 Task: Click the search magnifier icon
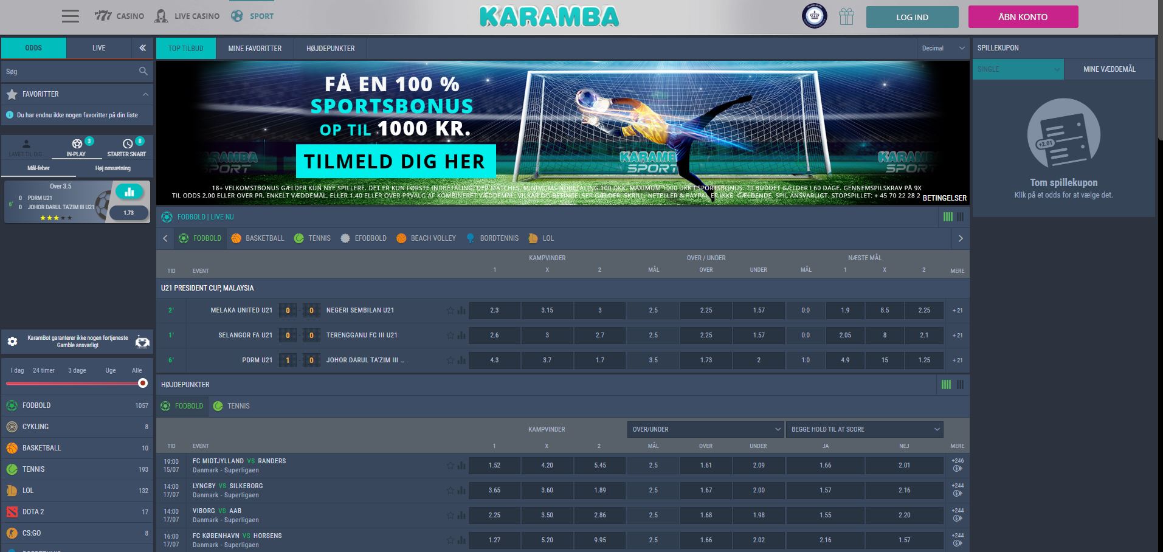143,71
